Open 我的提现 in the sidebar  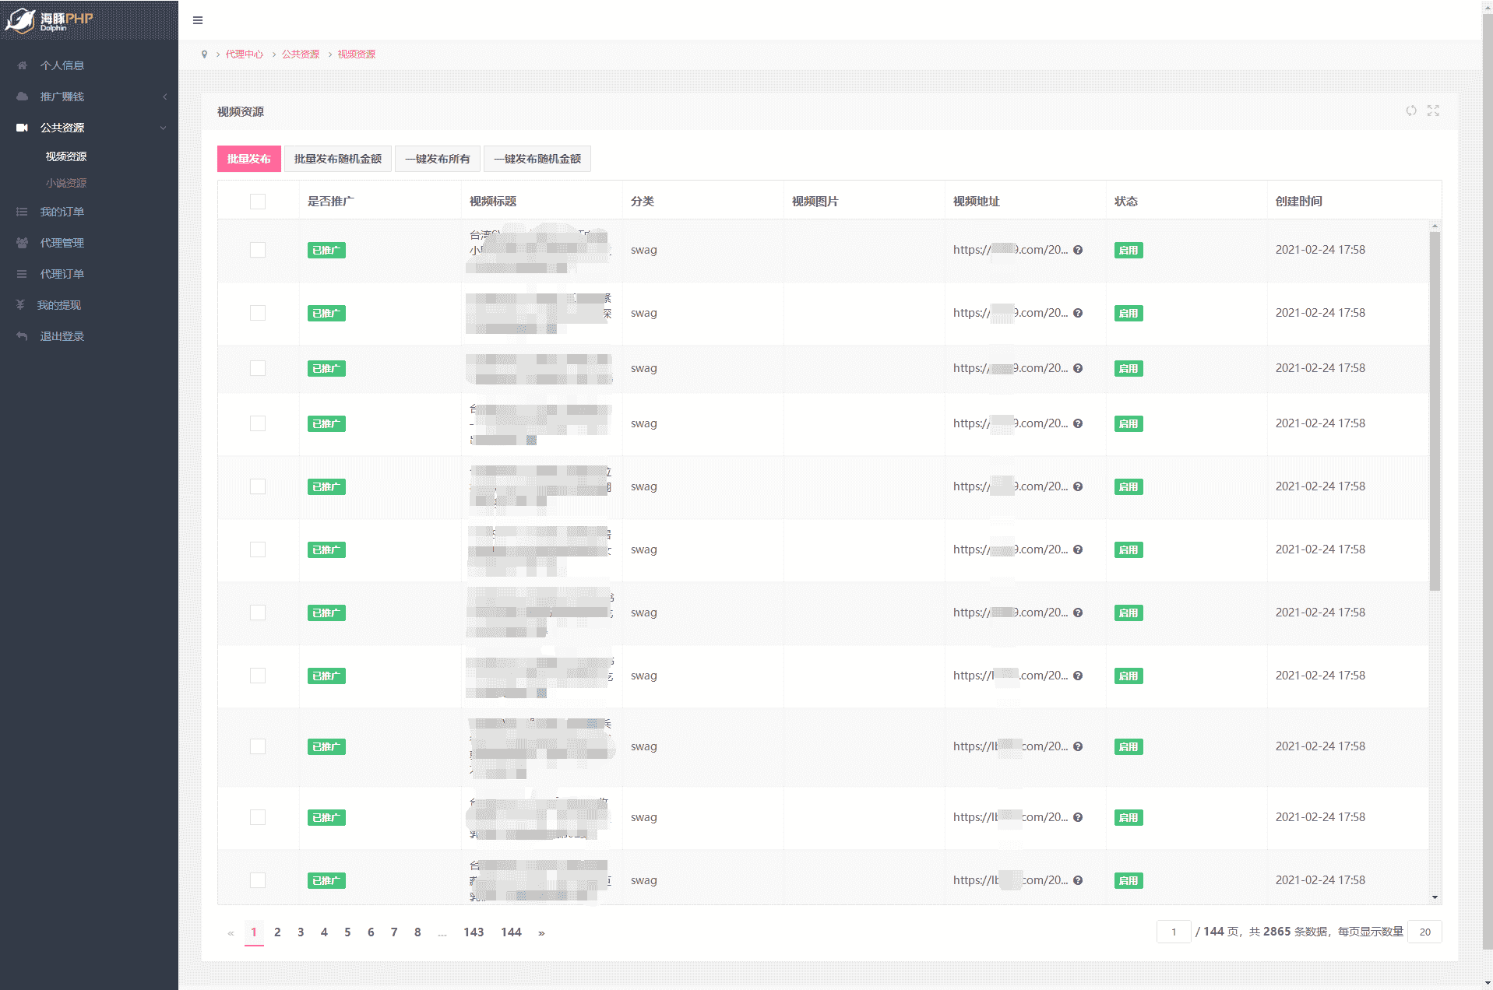point(59,305)
